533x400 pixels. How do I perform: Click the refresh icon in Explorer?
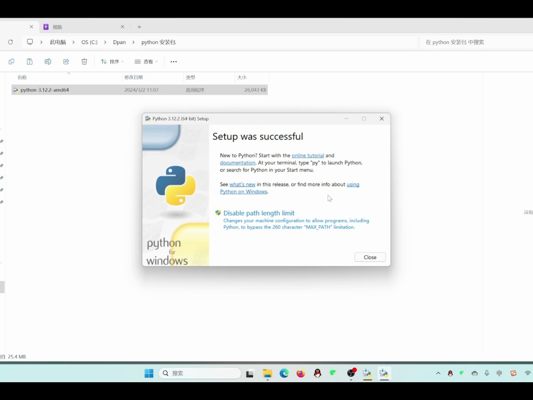[x=10, y=42]
